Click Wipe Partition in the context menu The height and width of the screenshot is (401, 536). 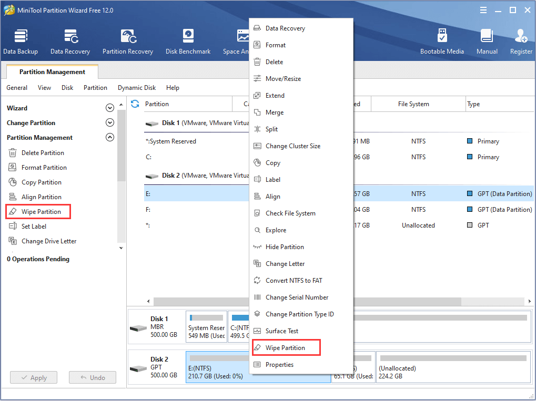pos(287,347)
